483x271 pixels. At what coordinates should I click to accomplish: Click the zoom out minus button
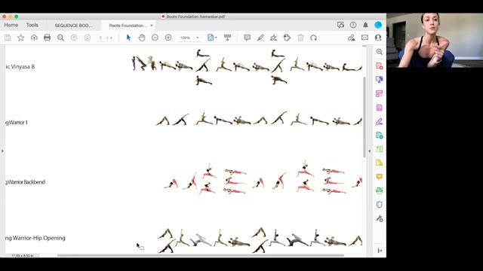(155, 38)
